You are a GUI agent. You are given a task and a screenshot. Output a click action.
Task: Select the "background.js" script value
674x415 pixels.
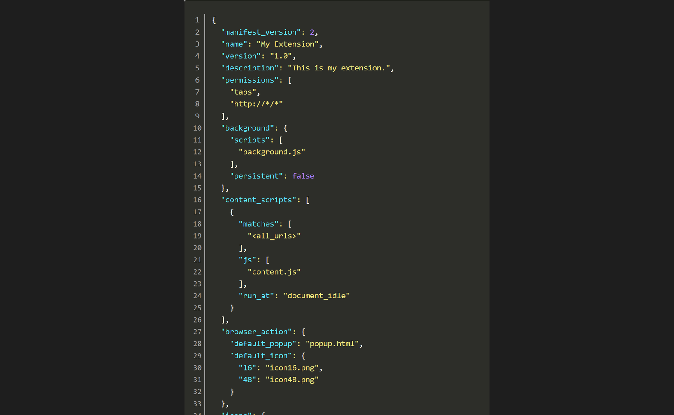pos(272,152)
